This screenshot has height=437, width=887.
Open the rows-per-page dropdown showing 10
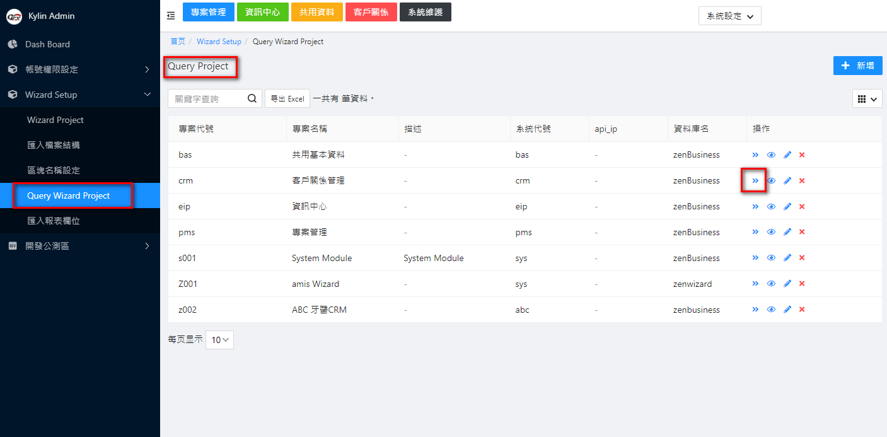pyautogui.click(x=219, y=340)
